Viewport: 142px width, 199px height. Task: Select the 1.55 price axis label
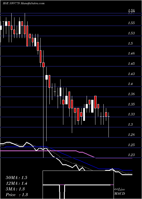tap(131, 23)
